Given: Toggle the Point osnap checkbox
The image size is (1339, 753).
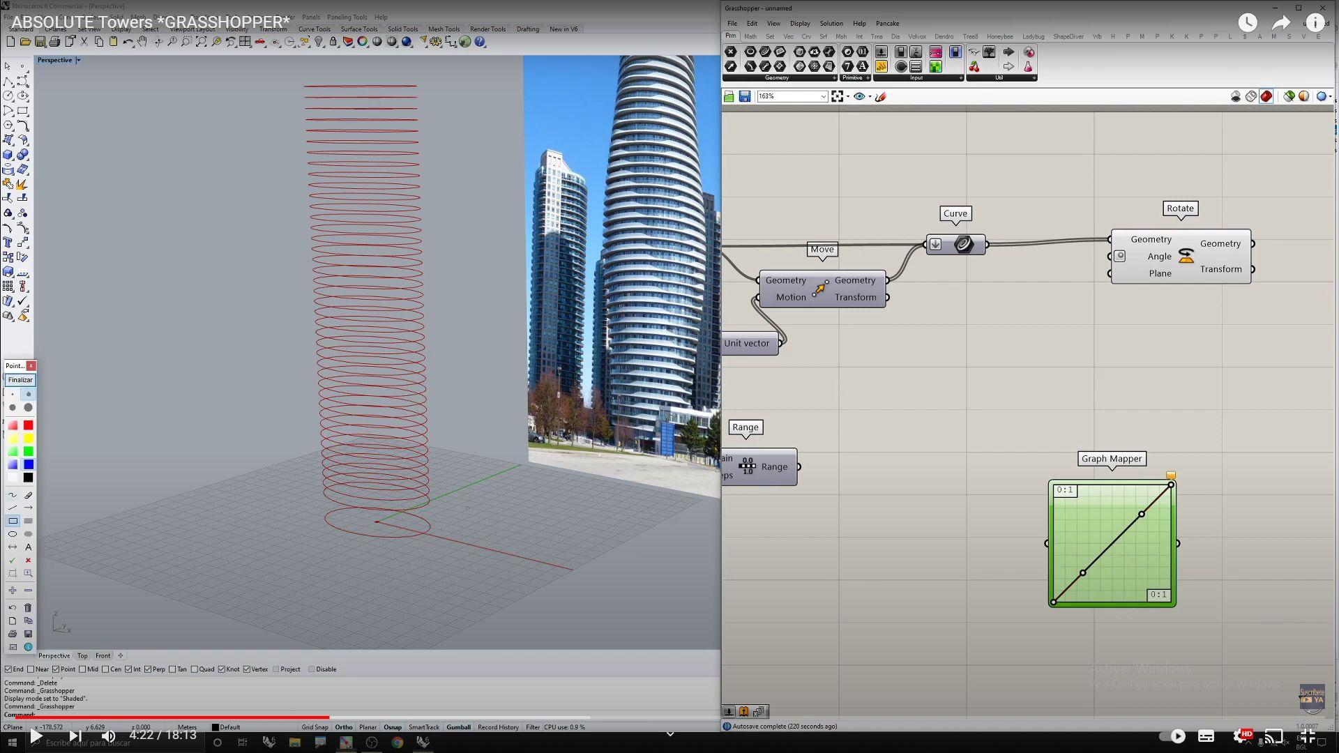Looking at the screenshot, I should [56, 669].
